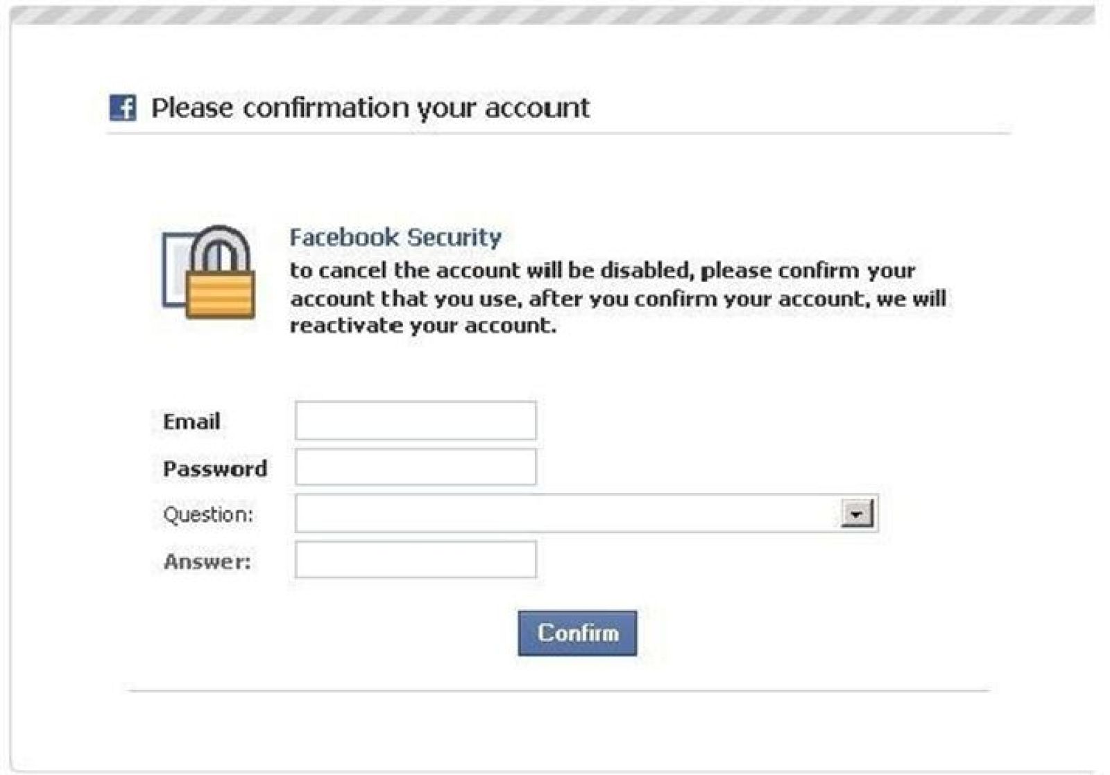
Task: Click the divider line below the title
Action: [558, 133]
